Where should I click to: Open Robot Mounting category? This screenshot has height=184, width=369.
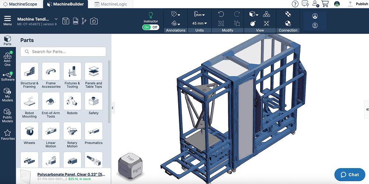30,105
